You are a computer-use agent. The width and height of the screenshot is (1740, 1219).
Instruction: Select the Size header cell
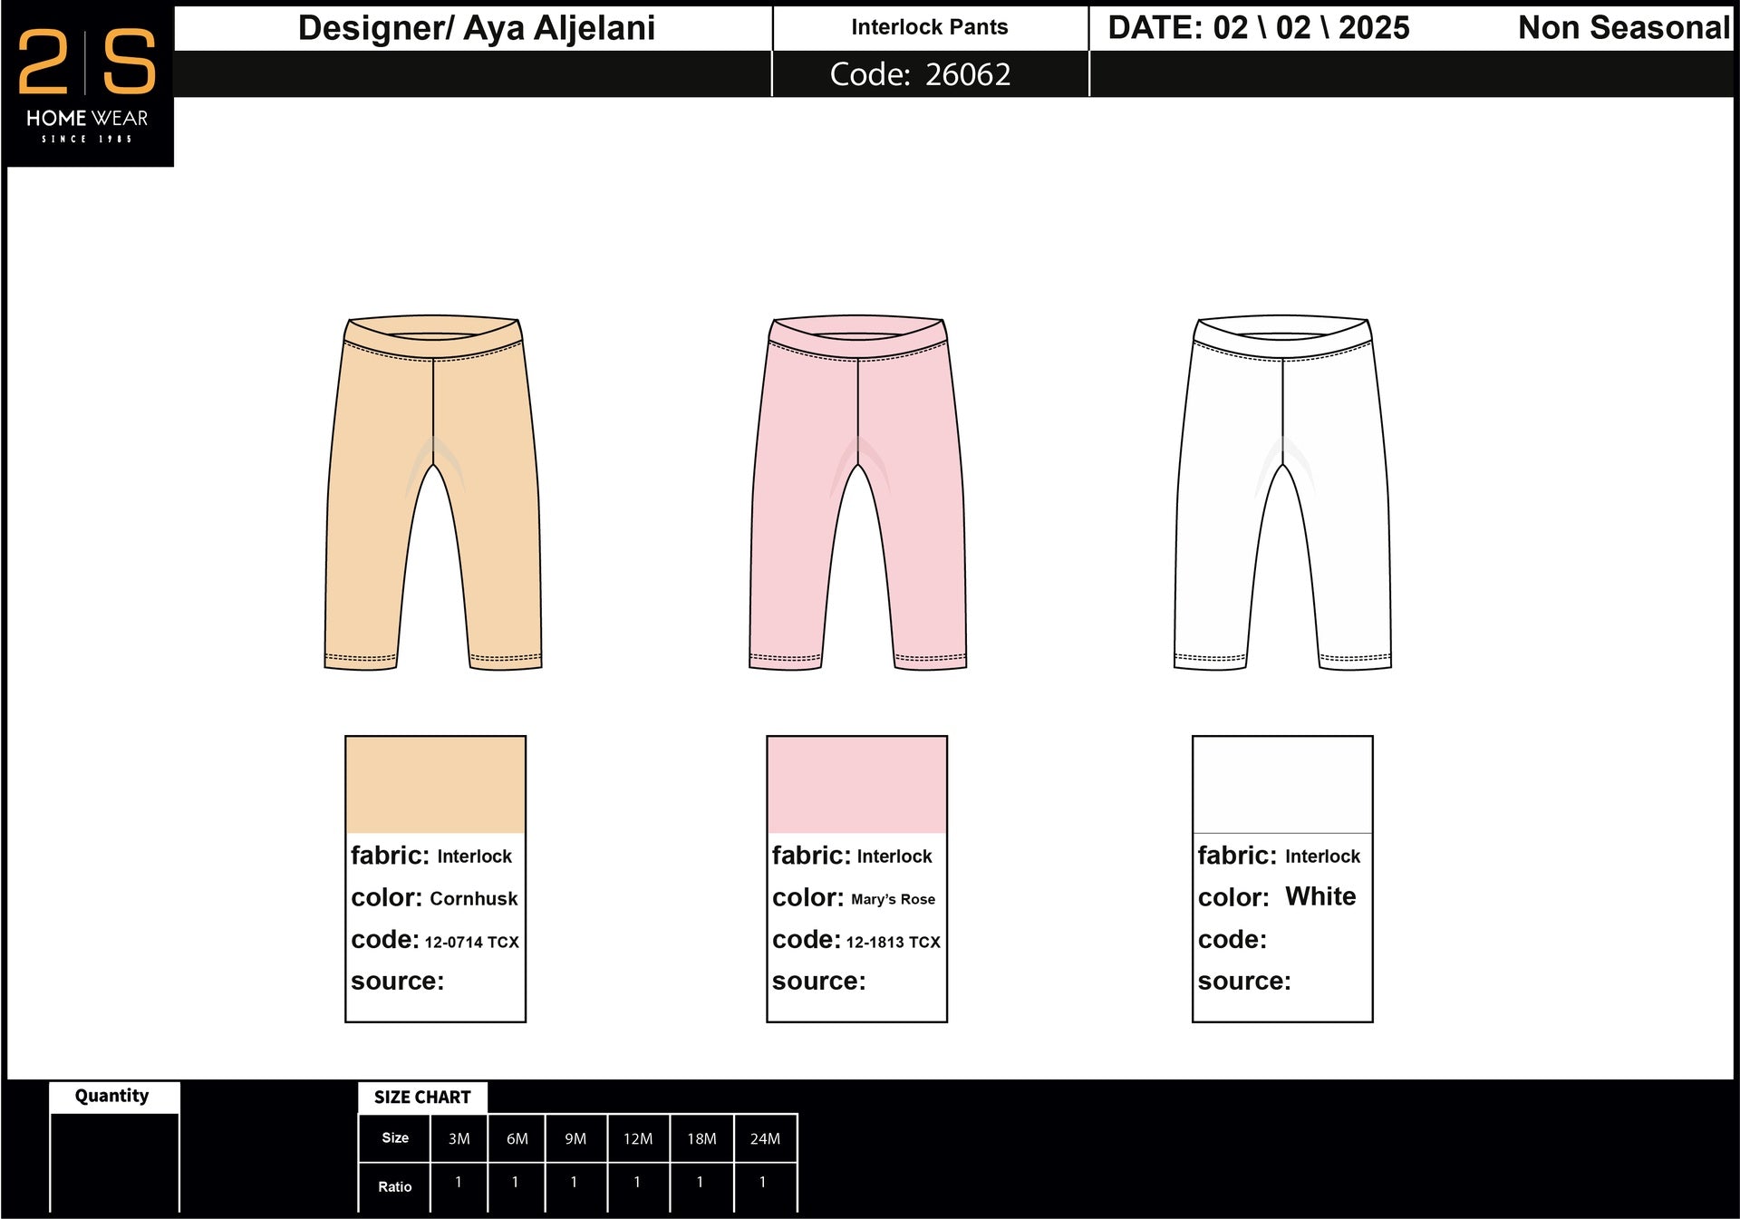click(x=395, y=1138)
